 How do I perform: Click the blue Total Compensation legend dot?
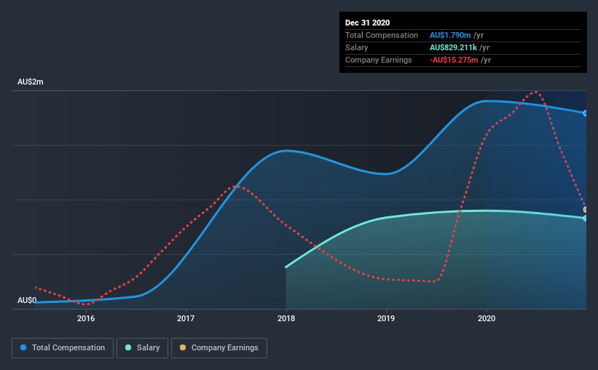(23, 347)
